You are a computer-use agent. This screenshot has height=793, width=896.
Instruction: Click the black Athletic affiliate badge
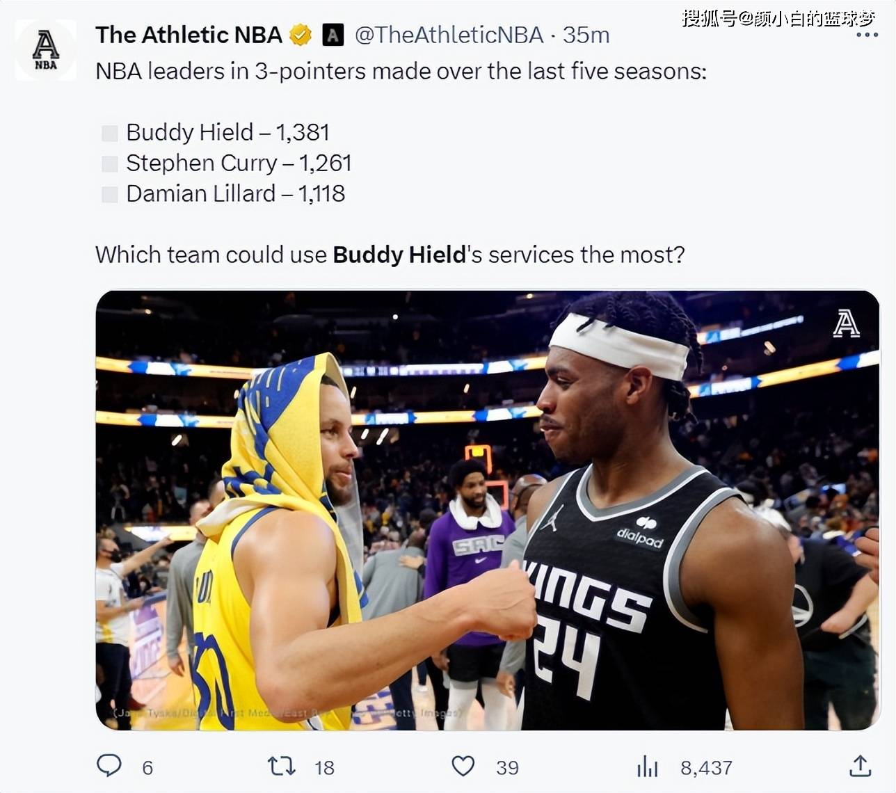333,35
